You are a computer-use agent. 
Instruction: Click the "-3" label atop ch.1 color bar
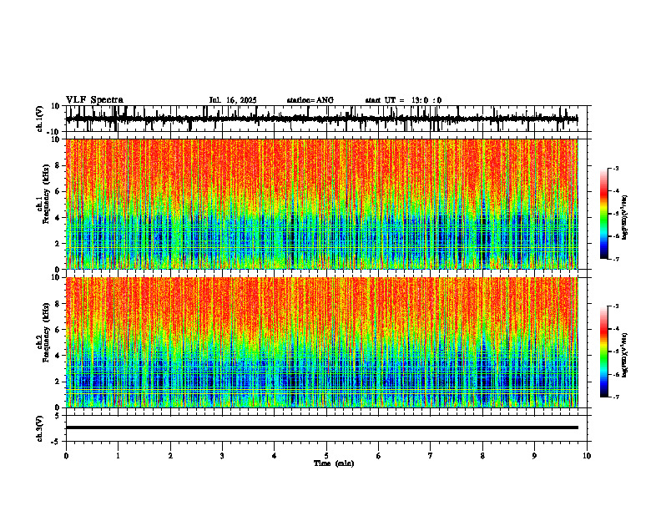616,168
